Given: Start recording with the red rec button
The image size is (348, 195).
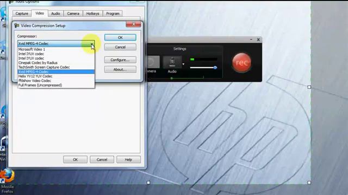Looking at the screenshot, I should 241,63.
